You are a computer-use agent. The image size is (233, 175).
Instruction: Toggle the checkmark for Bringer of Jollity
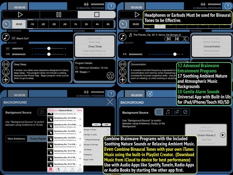click(x=108, y=135)
